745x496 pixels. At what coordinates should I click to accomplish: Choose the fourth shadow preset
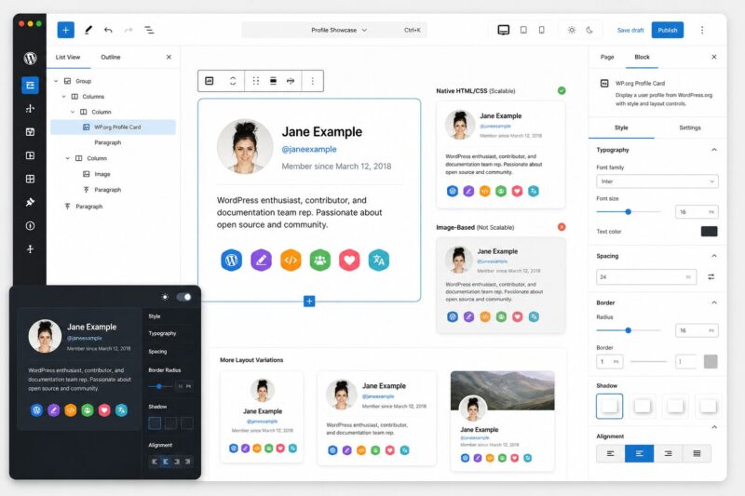coord(708,407)
